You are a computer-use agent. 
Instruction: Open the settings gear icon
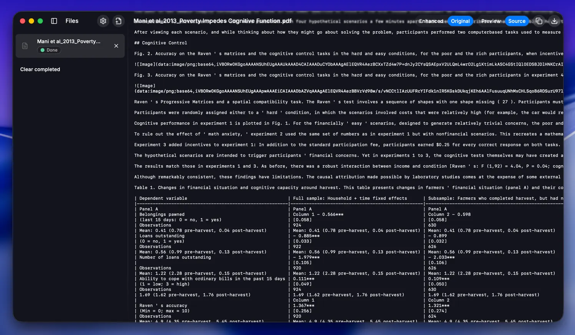[x=103, y=21]
